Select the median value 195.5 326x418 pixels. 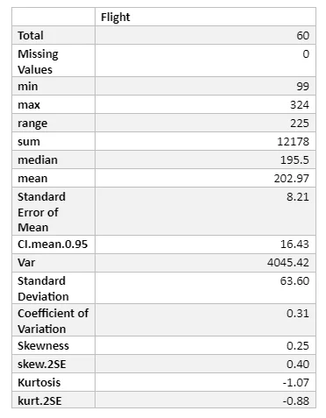point(294,160)
